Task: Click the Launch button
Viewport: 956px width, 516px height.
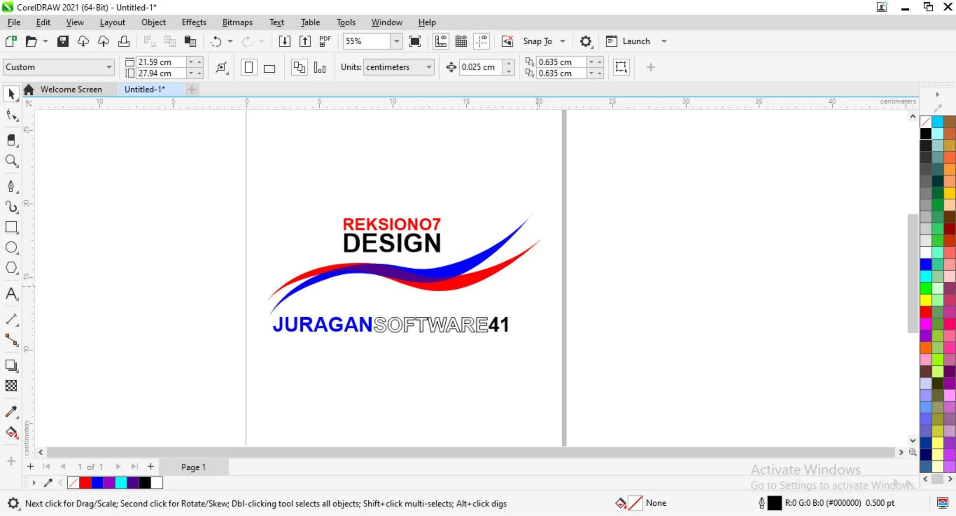Action: coord(628,41)
